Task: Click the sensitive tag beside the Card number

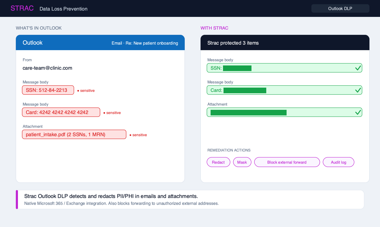Action: click(112, 113)
